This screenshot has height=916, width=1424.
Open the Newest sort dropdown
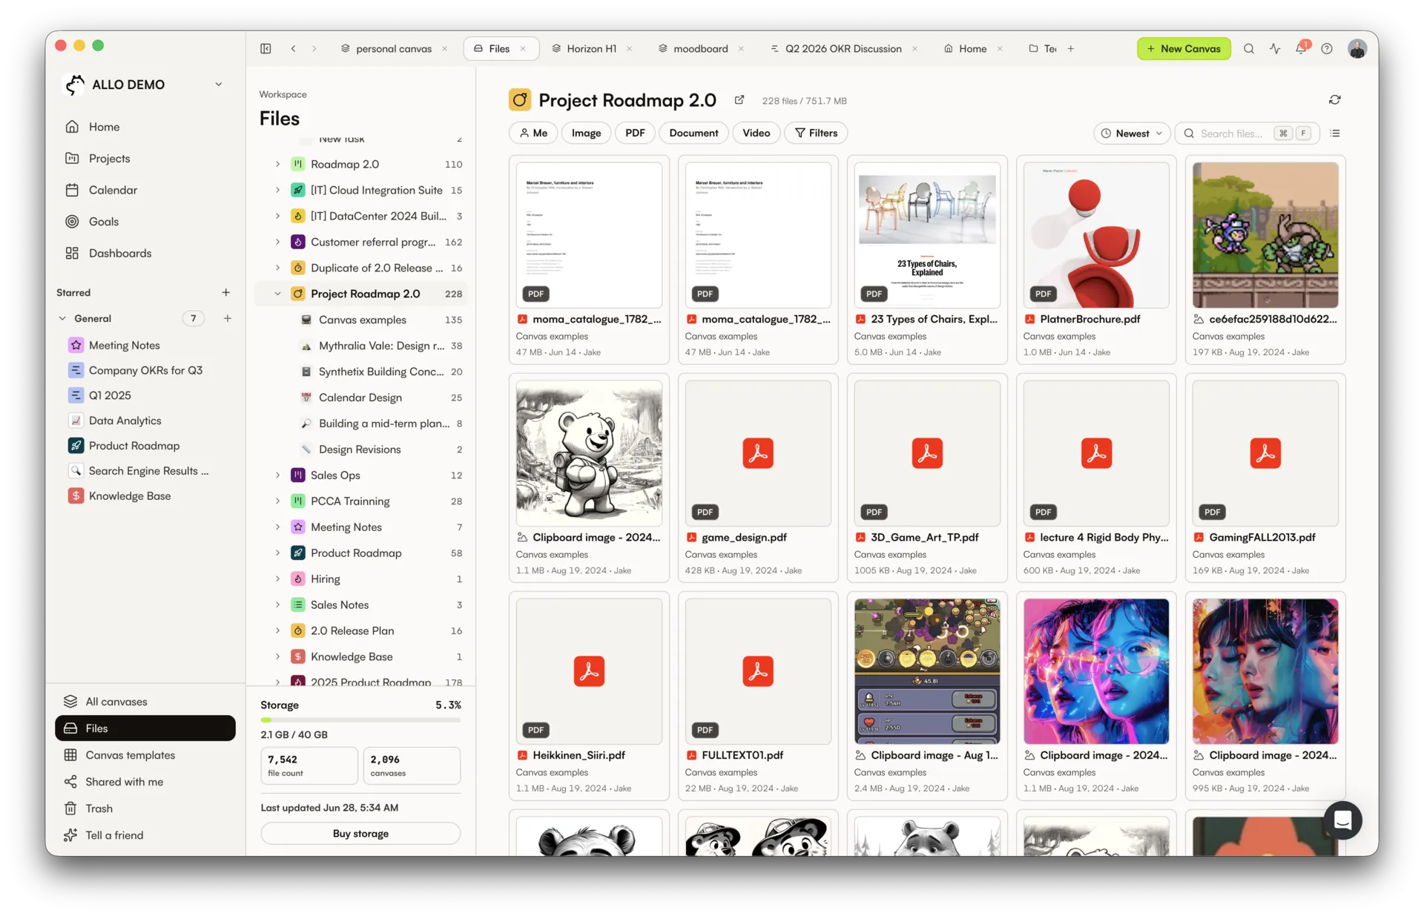1132,134
